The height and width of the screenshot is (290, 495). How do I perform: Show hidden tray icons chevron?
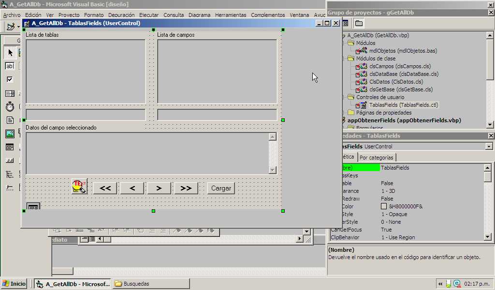tap(440, 284)
